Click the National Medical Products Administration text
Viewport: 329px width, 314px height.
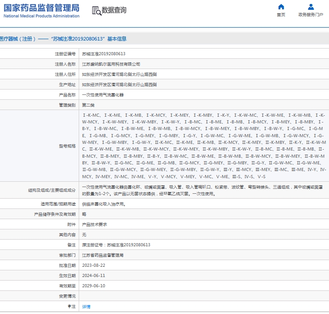[41, 16]
